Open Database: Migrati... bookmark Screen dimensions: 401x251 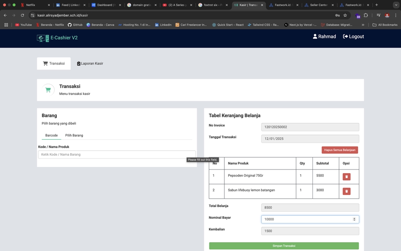pos(337,25)
